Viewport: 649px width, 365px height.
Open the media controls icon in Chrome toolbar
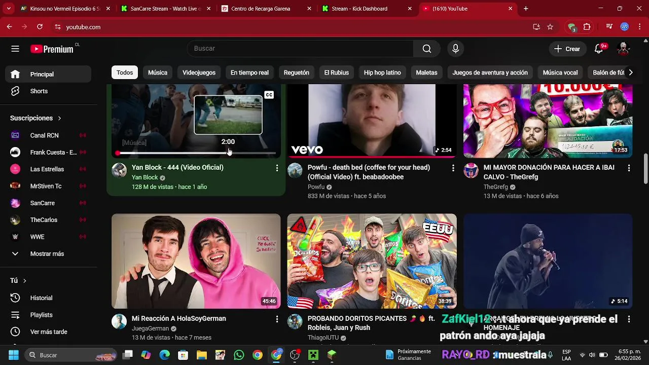click(x=609, y=27)
